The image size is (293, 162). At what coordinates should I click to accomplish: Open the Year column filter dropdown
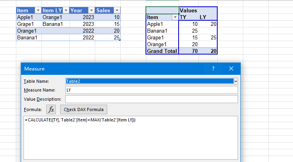coord(91,10)
